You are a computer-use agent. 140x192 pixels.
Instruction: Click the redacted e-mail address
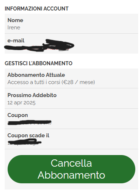(x=39, y=46)
